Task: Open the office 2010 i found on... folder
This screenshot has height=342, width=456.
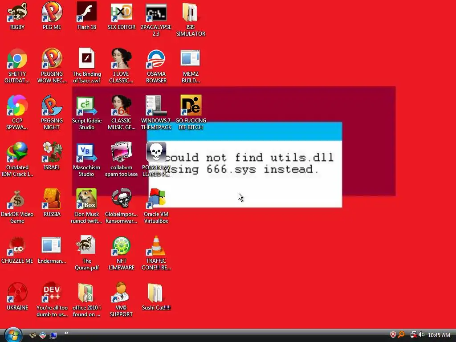Action: [x=87, y=292]
